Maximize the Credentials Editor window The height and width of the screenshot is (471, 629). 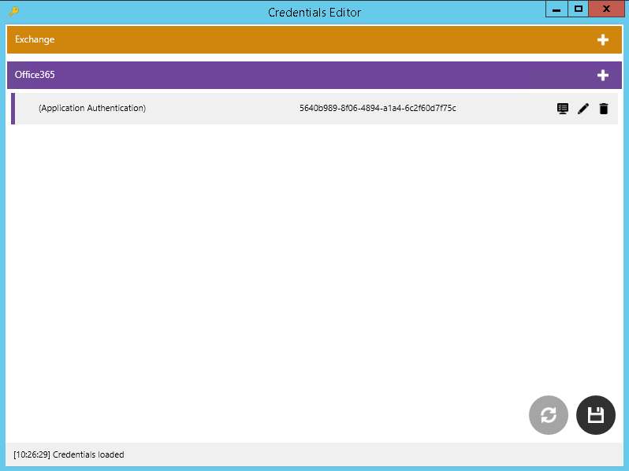(578, 9)
